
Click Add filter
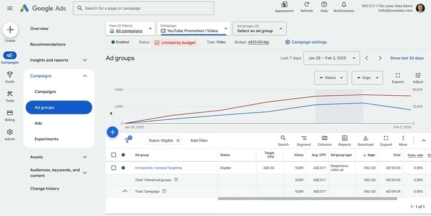click(x=199, y=140)
